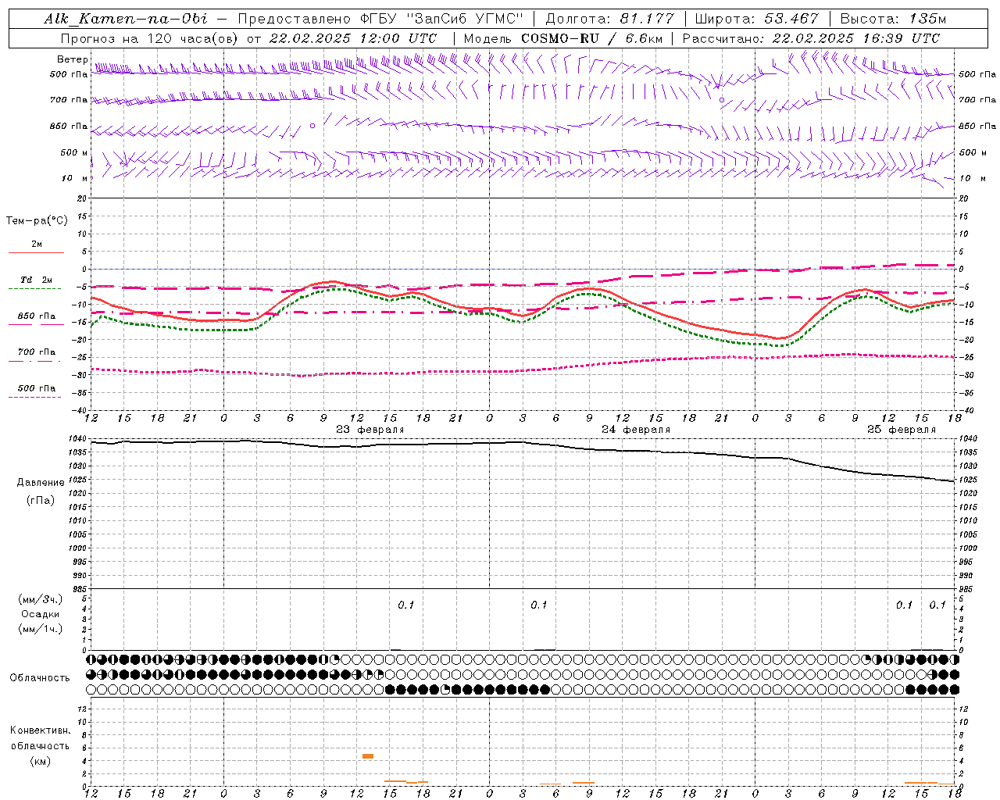Click the Прогноз на 120 часа(ов) text
1000x800 pixels.
(x=149, y=38)
